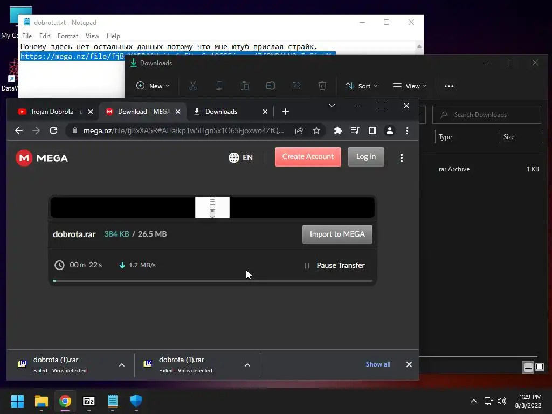
Task: Click the Log in button
Action: tap(366, 157)
